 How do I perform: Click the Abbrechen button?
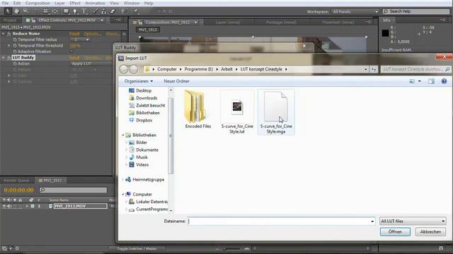(430, 232)
